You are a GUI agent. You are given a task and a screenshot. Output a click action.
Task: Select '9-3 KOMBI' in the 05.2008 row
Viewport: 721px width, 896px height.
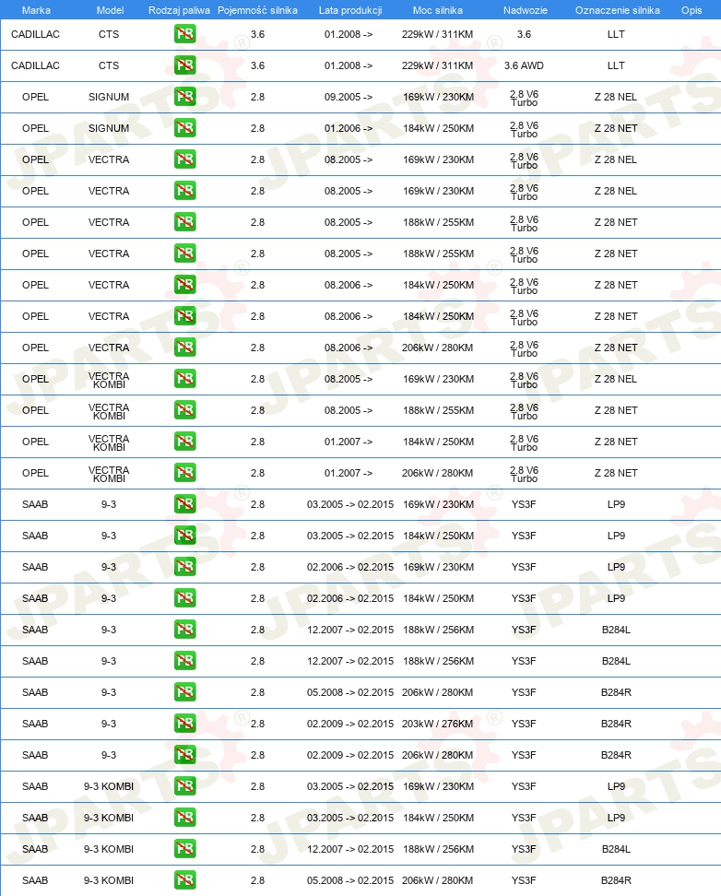(109, 880)
